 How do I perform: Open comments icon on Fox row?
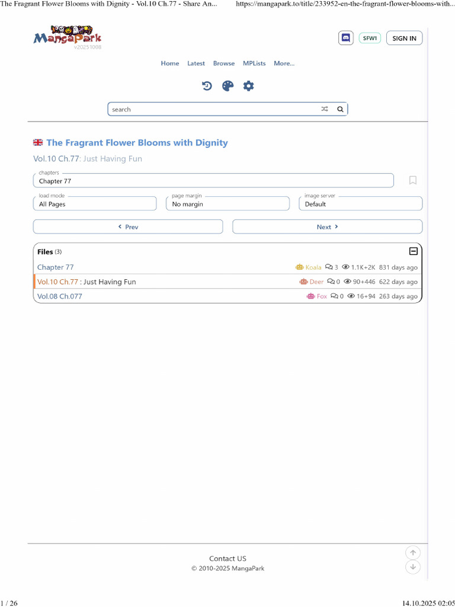(x=334, y=296)
